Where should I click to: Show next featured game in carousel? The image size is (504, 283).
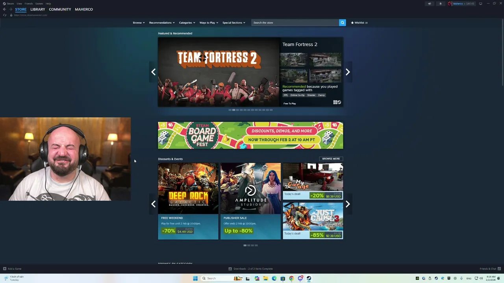[348, 72]
